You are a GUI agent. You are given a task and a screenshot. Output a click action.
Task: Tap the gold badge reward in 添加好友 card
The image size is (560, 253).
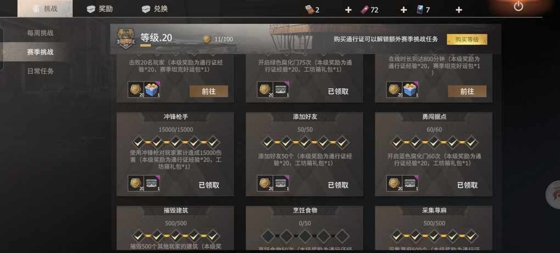(x=265, y=183)
